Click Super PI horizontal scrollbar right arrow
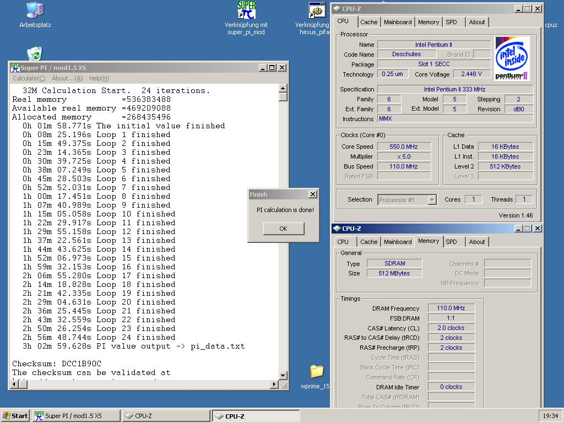 (x=274, y=384)
